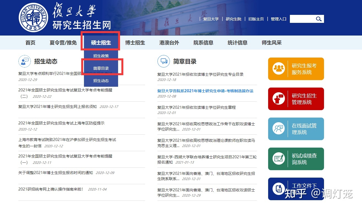Select 简章目录 in the dropdown
This screenshot has width=362, height=209.
pos(101,68)
